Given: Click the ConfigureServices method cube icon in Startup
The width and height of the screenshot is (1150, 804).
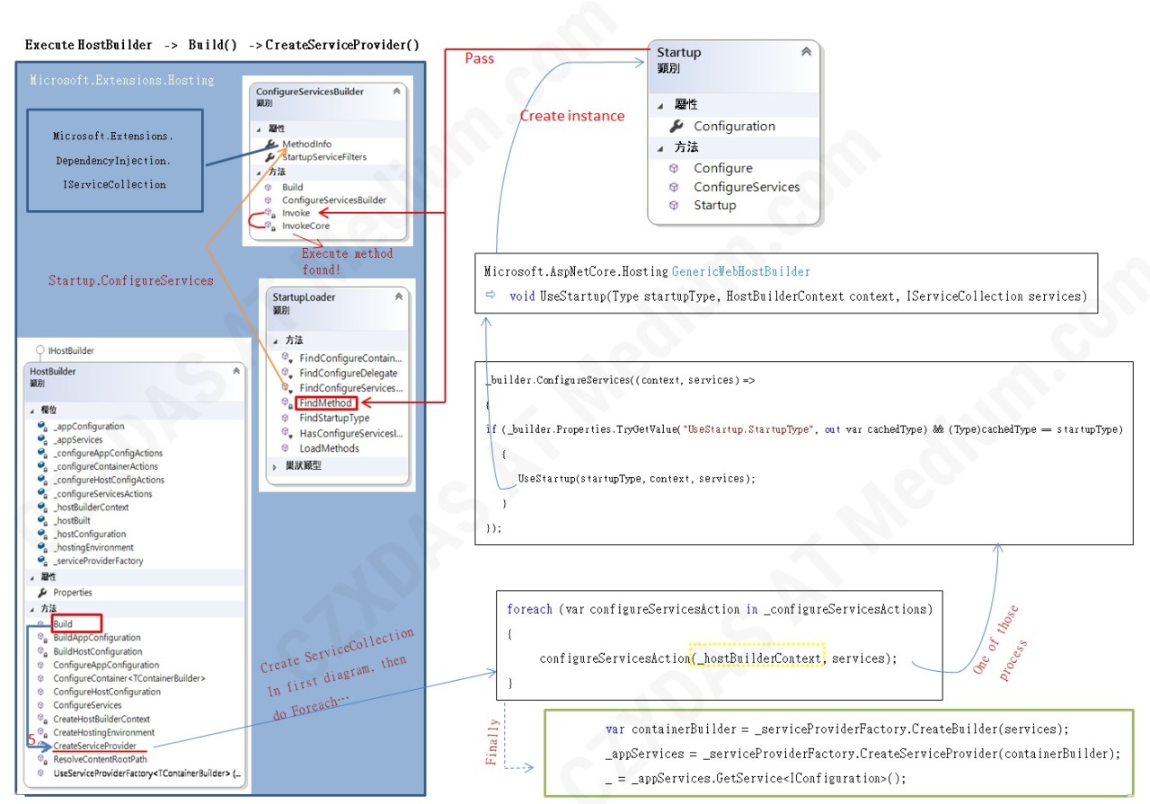Looking at the screenshot, I should 674,187.
